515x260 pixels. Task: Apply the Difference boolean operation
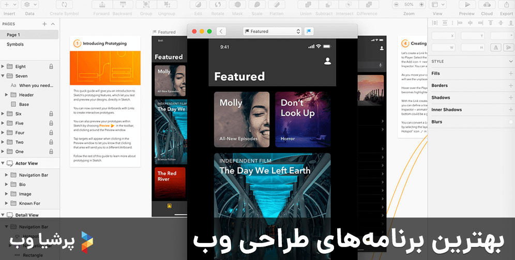point(369,5)
